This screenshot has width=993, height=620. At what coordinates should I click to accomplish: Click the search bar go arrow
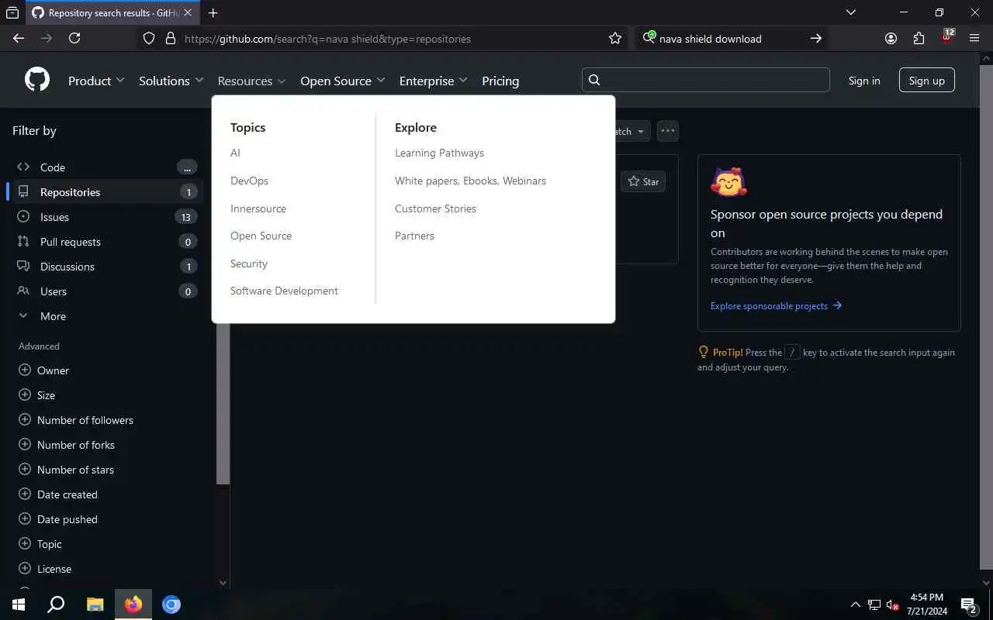(x=815, y=38)
